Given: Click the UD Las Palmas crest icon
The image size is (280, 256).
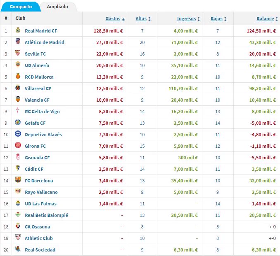Looking at the screenshot, I should (x=18, y=203).
